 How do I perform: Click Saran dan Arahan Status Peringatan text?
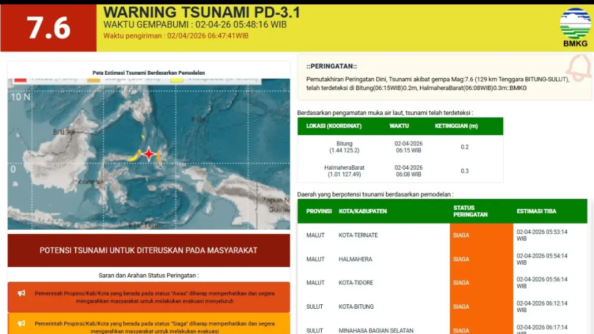[x=149, y=275]
